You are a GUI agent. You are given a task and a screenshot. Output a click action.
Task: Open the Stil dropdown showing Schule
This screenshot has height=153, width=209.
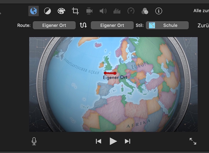point(167,25)
